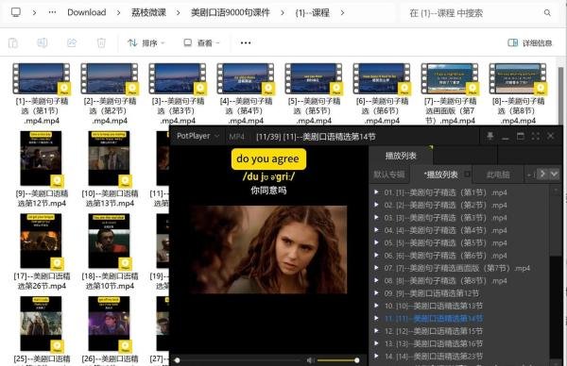
Task: Click the MP4 format label in PotPlayer title
Action: tap(237, 137)
